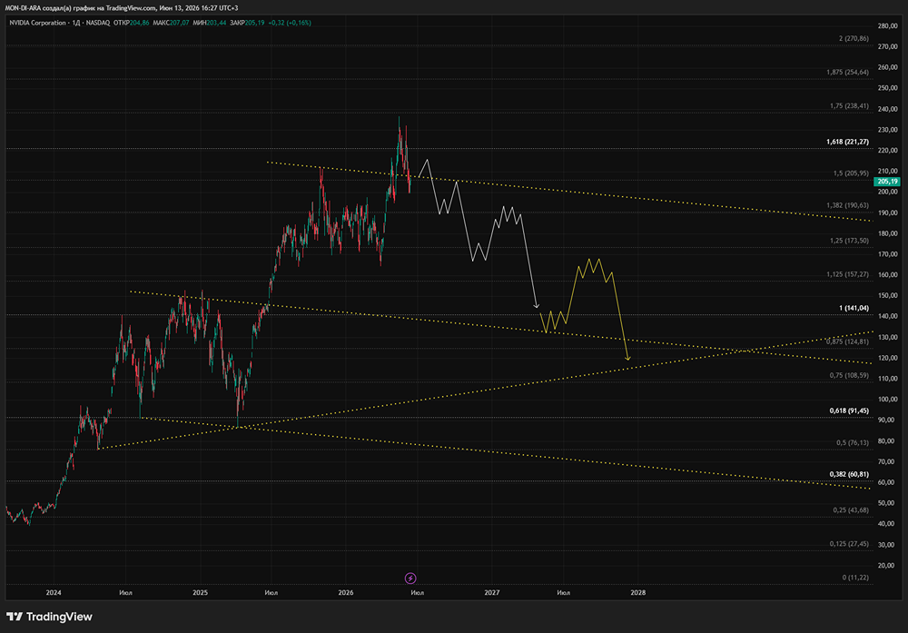
Task: Click the purple lightning earnings icon
Action: (410, 578)
